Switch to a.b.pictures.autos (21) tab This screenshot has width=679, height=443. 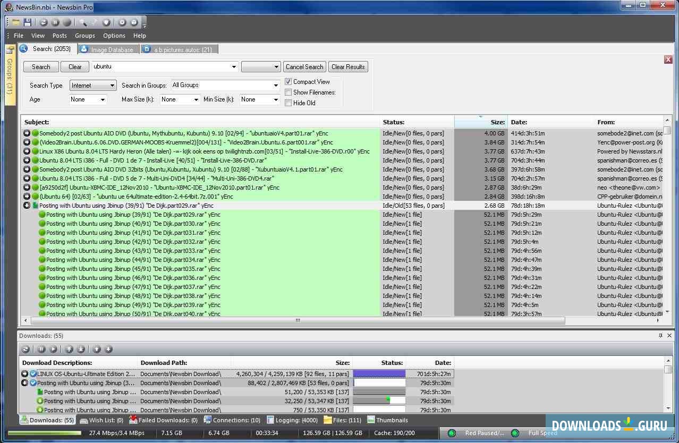click(179, 49)
